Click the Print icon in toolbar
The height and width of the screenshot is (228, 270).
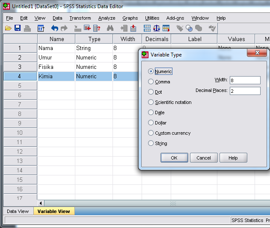click(x=27, y=28)
